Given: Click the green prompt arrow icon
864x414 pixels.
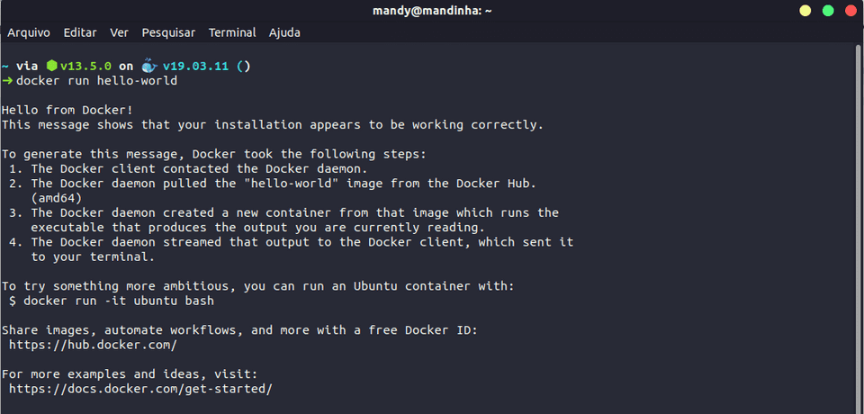Looking at the screenshot, I should [6, 81].
